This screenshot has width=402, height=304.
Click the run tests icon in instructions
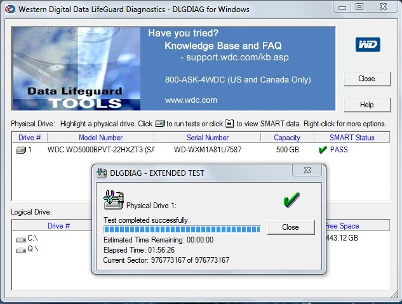pyautogui.click(x=160, y=124)
